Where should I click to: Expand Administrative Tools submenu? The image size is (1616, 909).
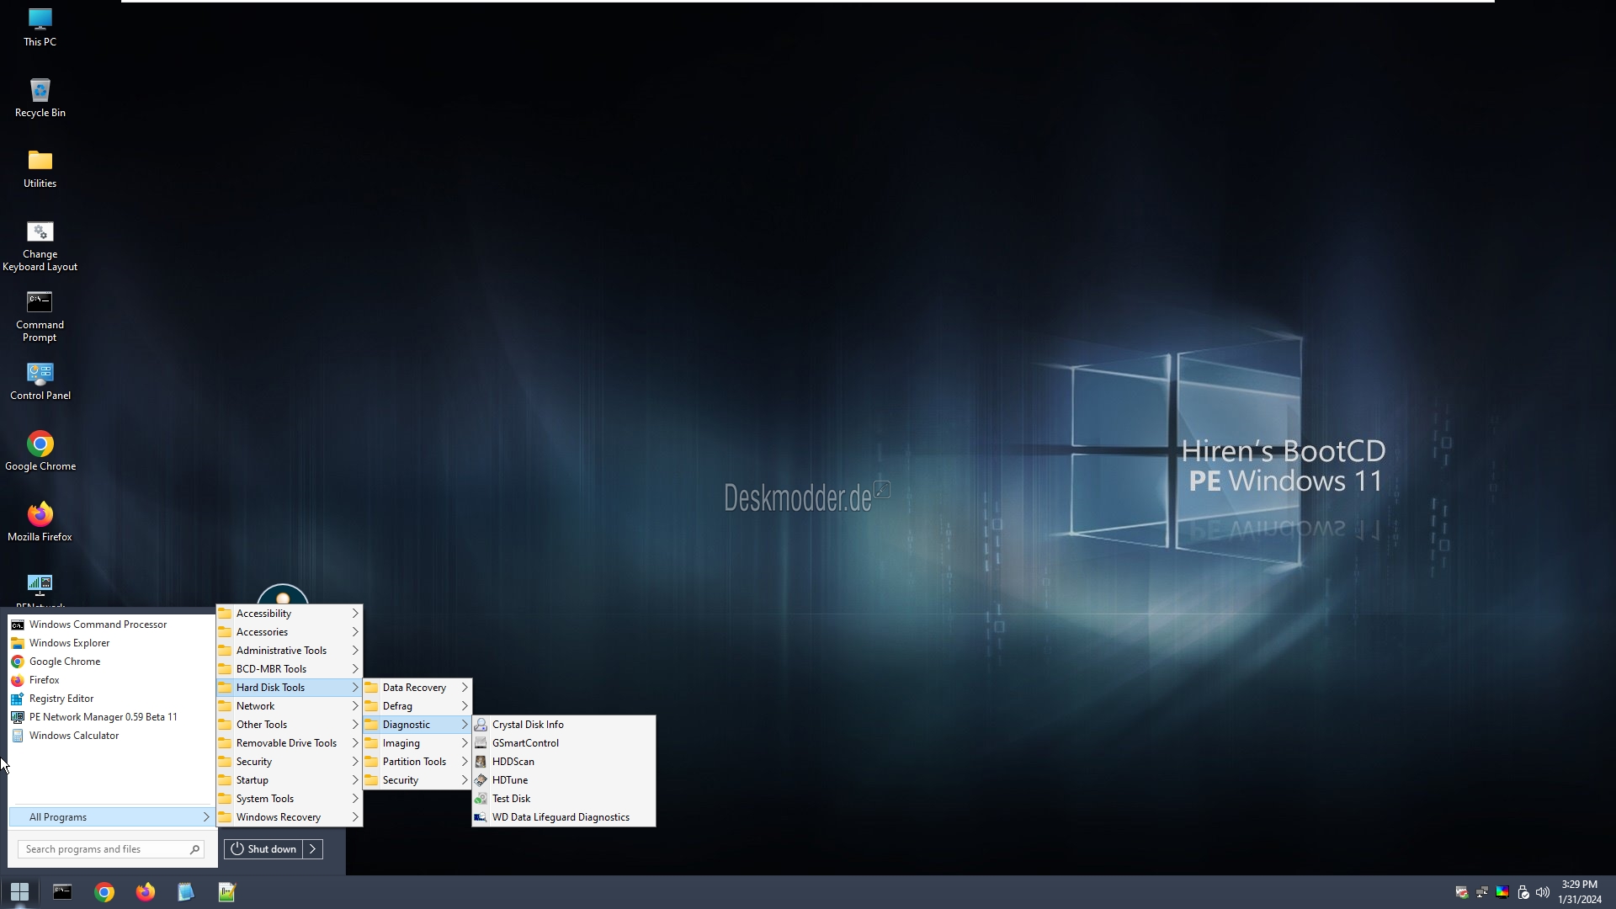click(290, 651)
